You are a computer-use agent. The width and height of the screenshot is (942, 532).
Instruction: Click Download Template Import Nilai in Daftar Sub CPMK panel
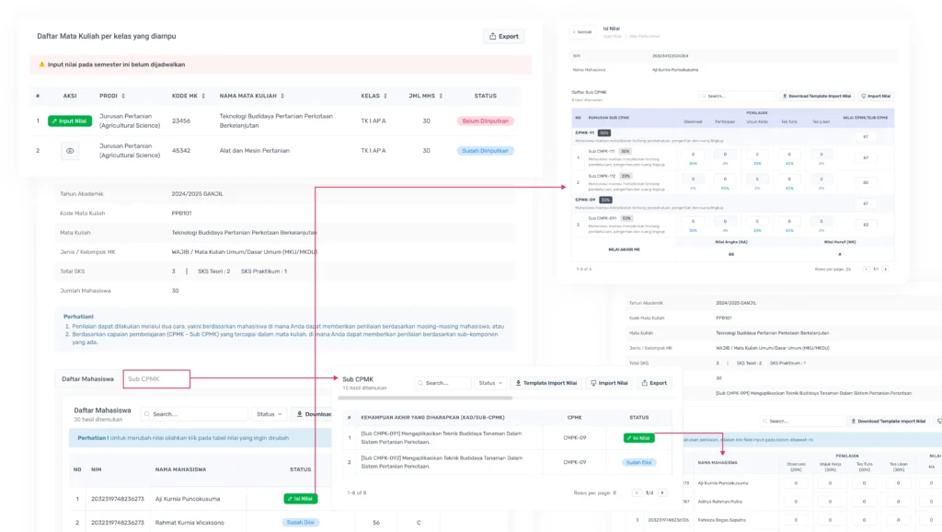(x=817, y=96)
